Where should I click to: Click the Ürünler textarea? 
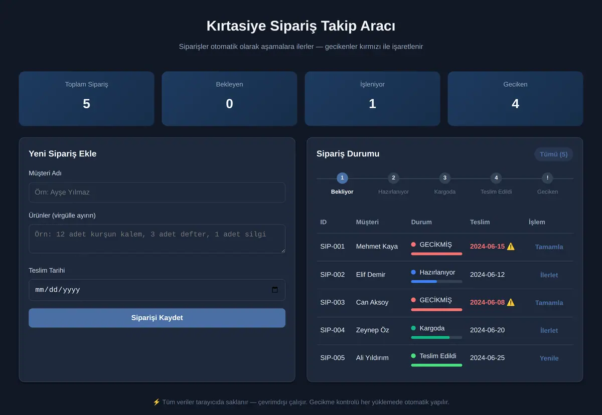(157, 239)
